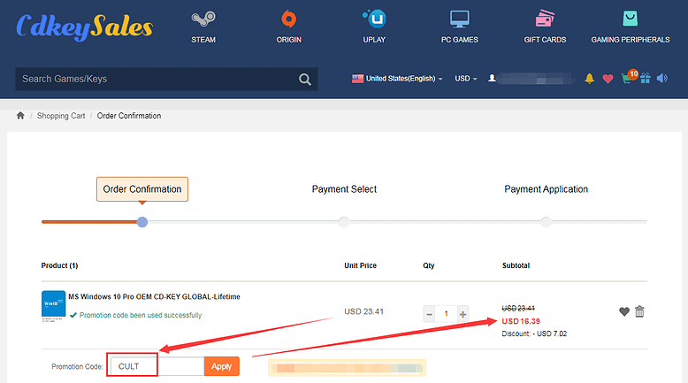Image resolution: width=688 pixels, height=383 pixels.
Task: Click the speaker announcement icon
Action: pyautogui.click(x=661, y=79)
